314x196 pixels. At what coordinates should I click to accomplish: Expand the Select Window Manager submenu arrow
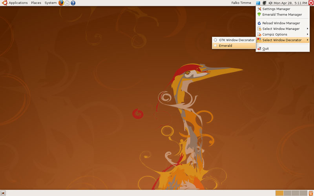(x=307, y=29)
